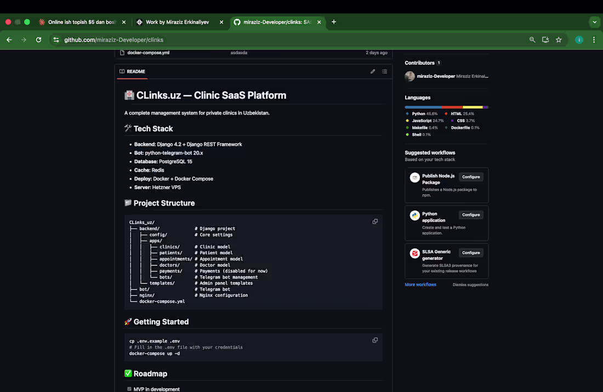Click the Publish Node.js Package workflow icon
The width and height of the screenshot is (603, 392).
(x=414, y=177)
